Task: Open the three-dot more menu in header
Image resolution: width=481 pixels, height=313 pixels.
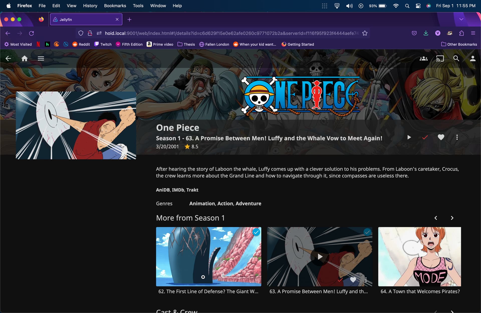Action: tap(457, 137)
